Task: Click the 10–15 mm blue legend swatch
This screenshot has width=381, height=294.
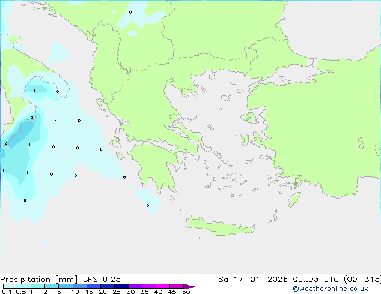Action: (x=79, y=286)
